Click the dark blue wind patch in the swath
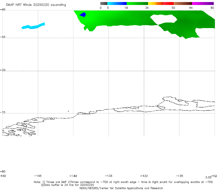Image resolution: width=217 pixels, height=190 pixels. [83, 15]
